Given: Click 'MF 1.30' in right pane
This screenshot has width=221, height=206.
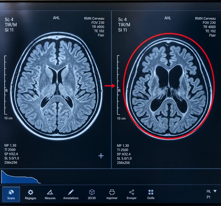Looking at the screenshot, I should coord(123,146).
